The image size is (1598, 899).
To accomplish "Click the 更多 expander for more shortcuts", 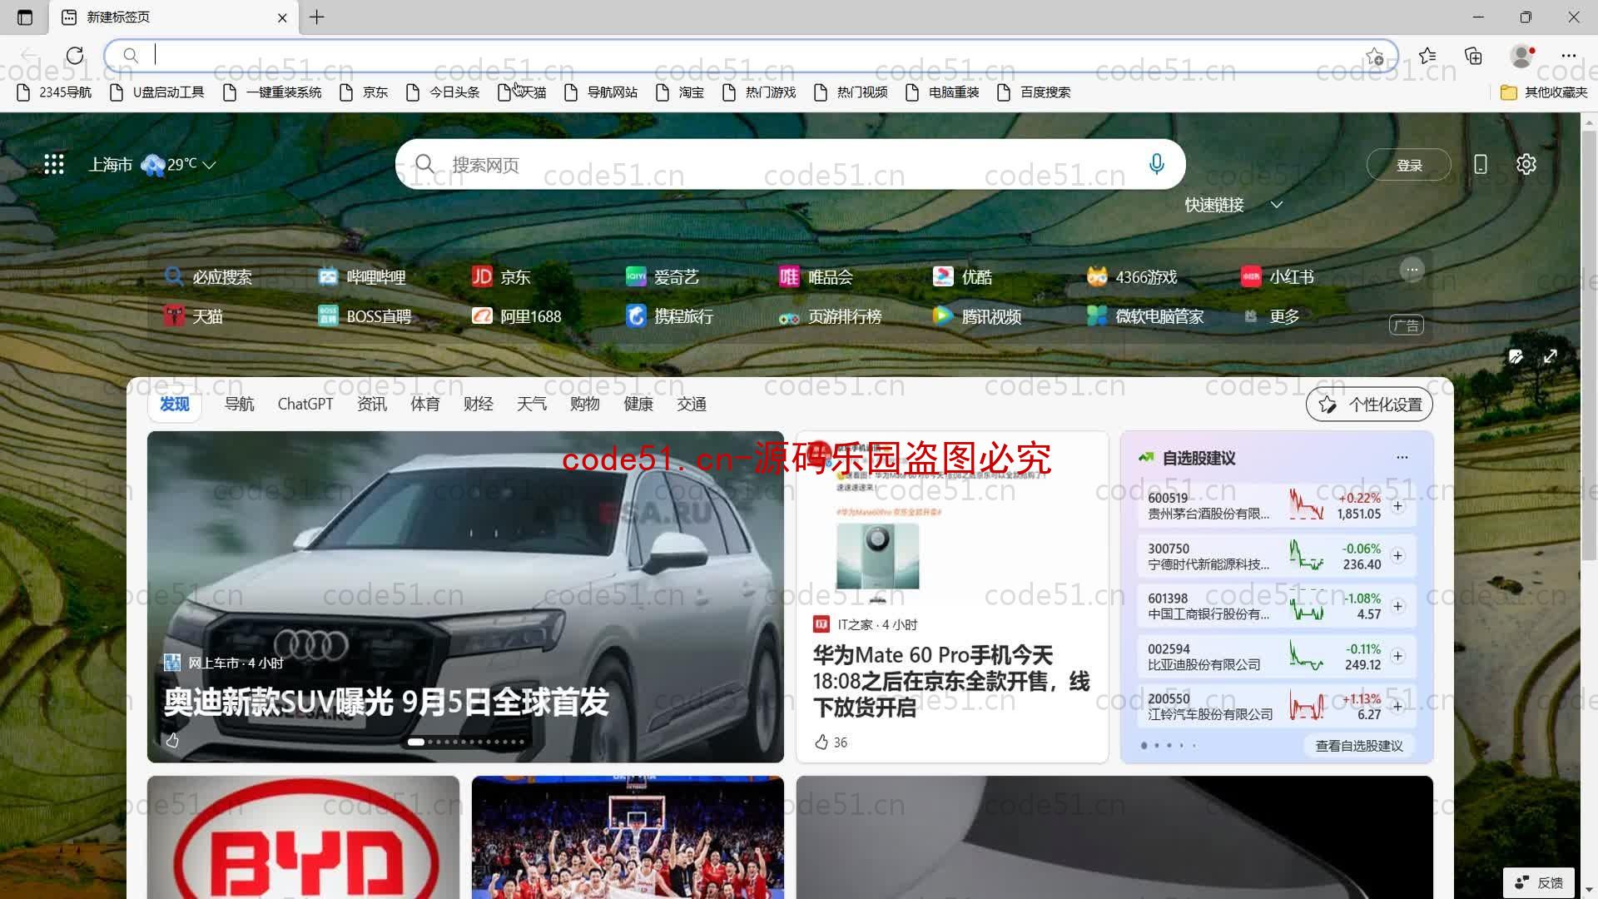I will 1284,316.
